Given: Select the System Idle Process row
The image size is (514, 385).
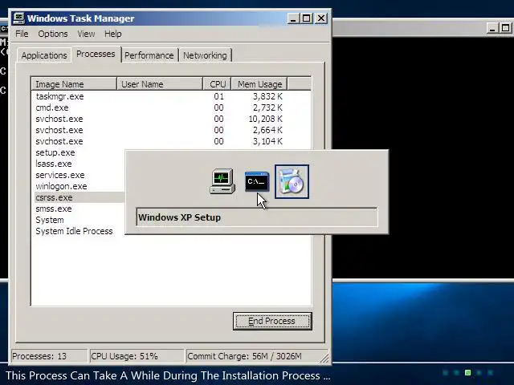Looking at the screenshot, I should pos(74,231).
